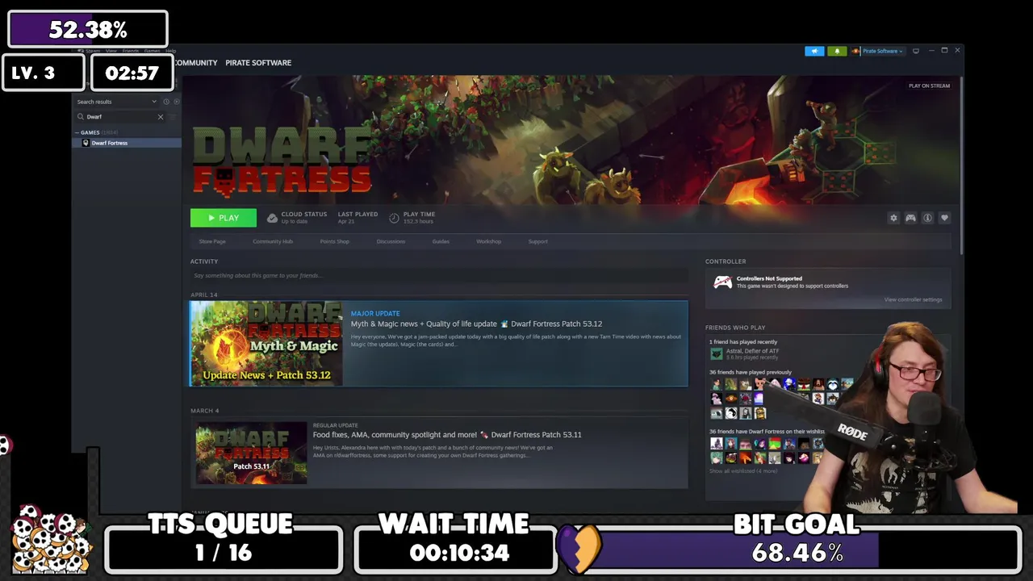The image size is (1033, 581).
Task: Open View controller settings link
Action: pyautogui.click(x=913, y=299)
